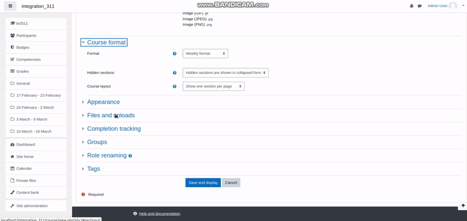Click the bcf311 graduation cap icon
The height and width of the screenshot is (221, 467).
[12, 23]
